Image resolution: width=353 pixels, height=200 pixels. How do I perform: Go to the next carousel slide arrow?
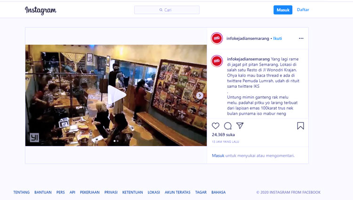click(200, 96)
